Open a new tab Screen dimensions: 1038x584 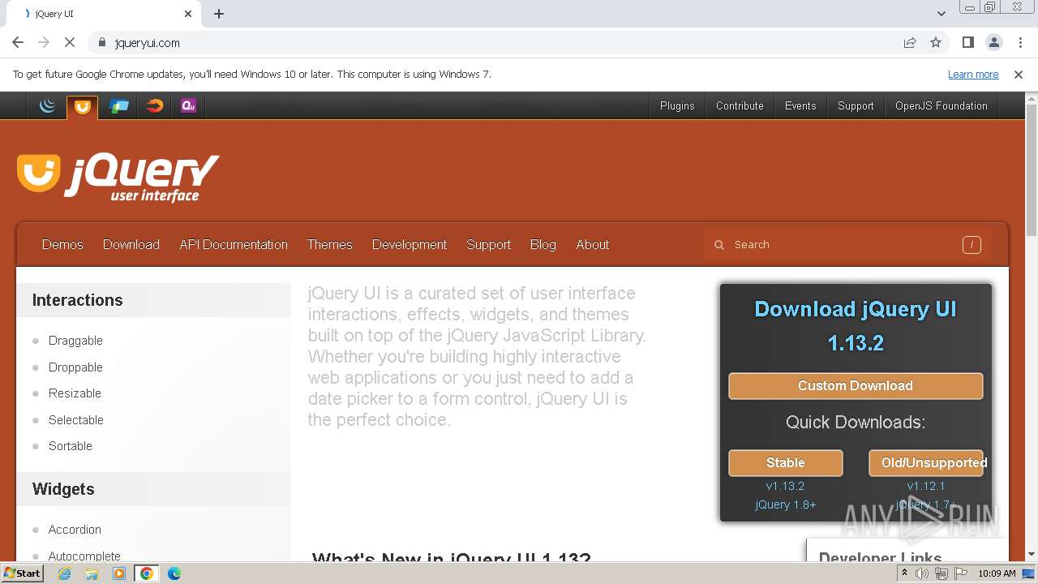pyautogui.click(x=219, y=14)
